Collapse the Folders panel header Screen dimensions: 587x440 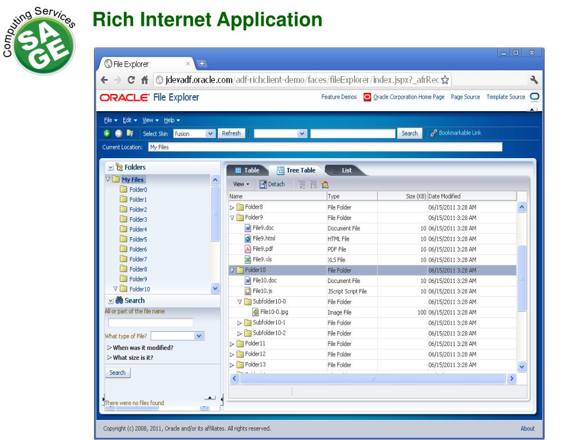[111, 167]
